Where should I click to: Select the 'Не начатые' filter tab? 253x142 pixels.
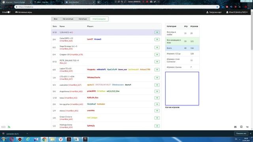[68, 19]
